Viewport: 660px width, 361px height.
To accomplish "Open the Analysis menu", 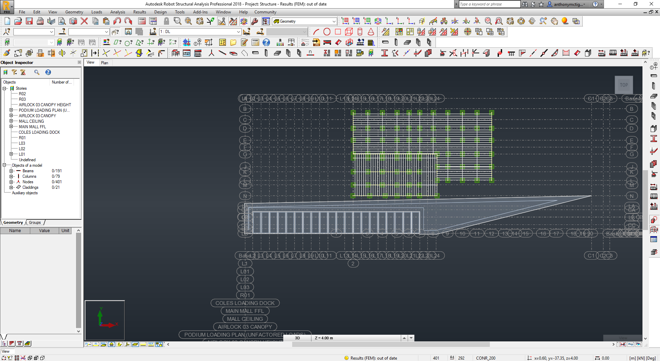I will pos(118,12).
